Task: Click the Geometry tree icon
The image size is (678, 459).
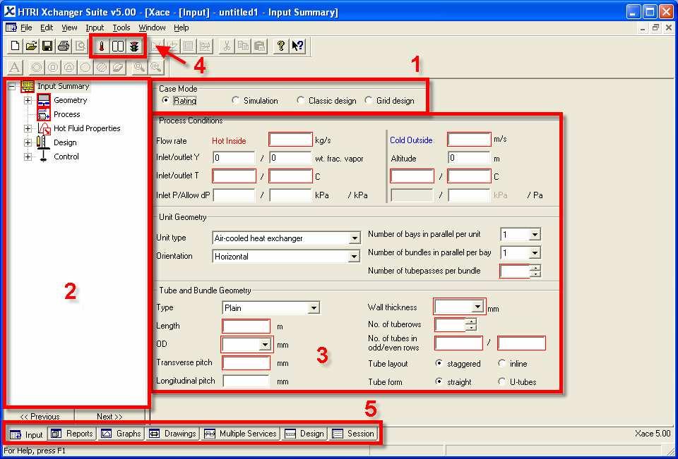Action: tap(44, 100)
